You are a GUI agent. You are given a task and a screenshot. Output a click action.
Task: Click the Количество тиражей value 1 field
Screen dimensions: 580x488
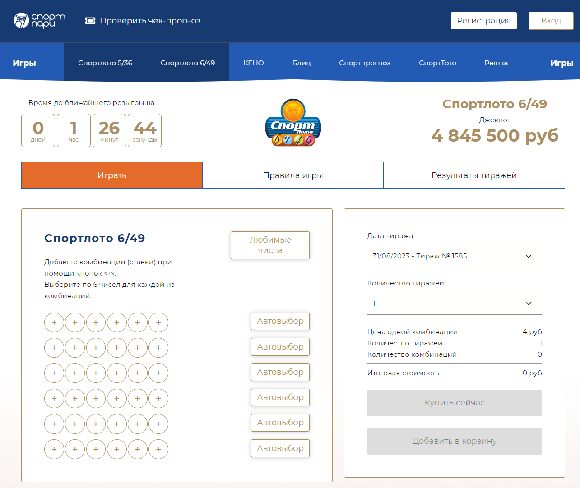pos(455,304)
